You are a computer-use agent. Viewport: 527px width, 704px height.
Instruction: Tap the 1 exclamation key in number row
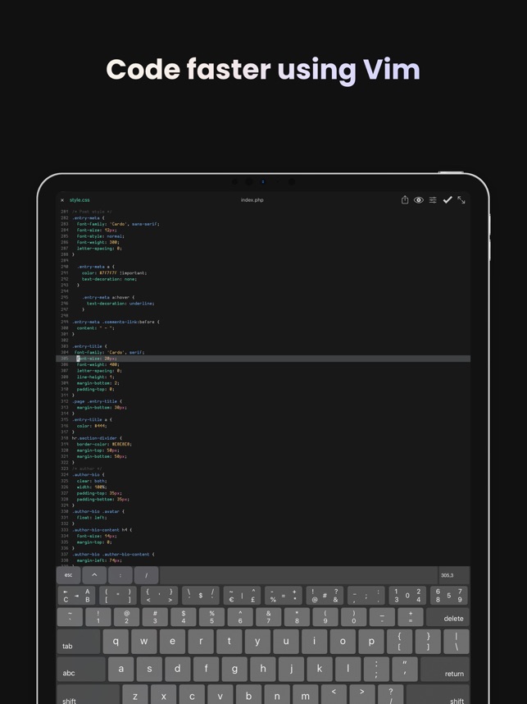pos(98,617)
